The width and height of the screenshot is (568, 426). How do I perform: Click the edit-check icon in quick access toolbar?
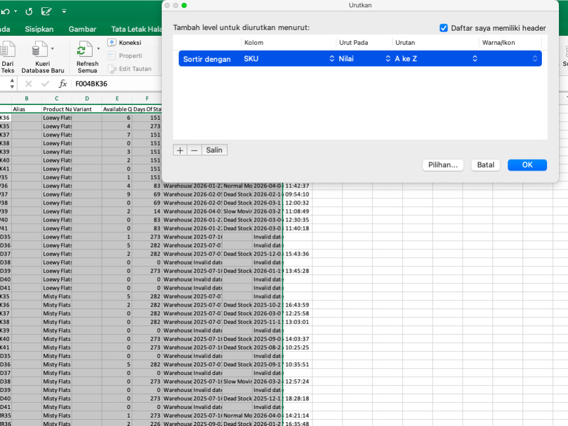pyautogui.click(x=47, y=11)
